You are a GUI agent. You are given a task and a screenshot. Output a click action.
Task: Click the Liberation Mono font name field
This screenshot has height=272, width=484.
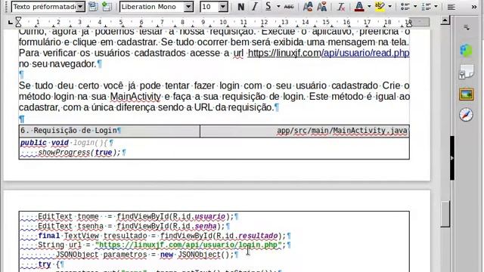point(152,7)
